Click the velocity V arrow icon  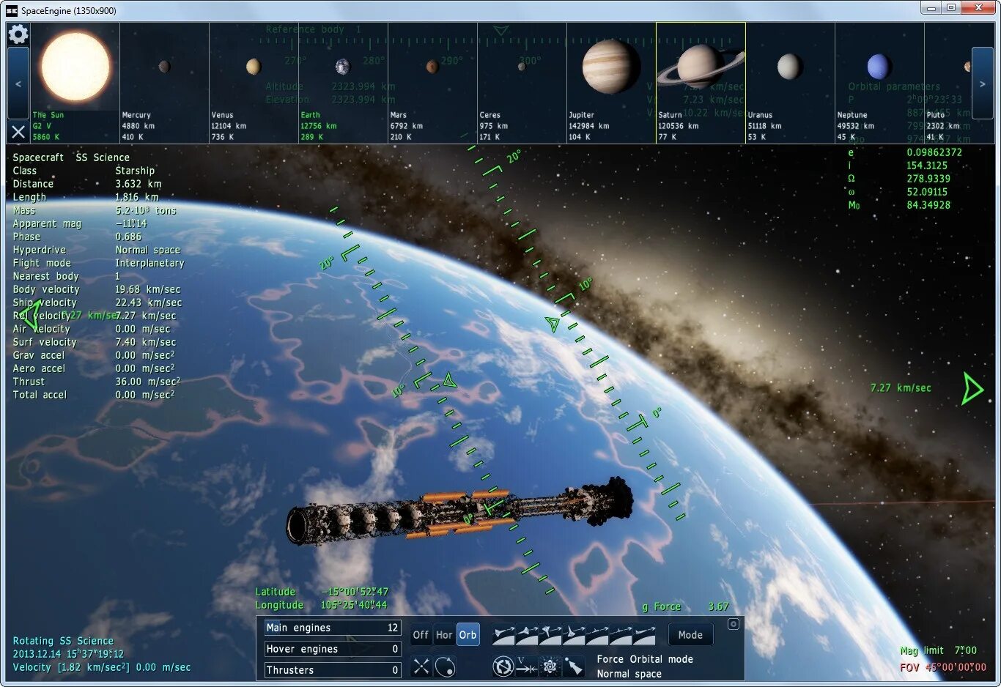pyautogui.click(x=526, y=666)
